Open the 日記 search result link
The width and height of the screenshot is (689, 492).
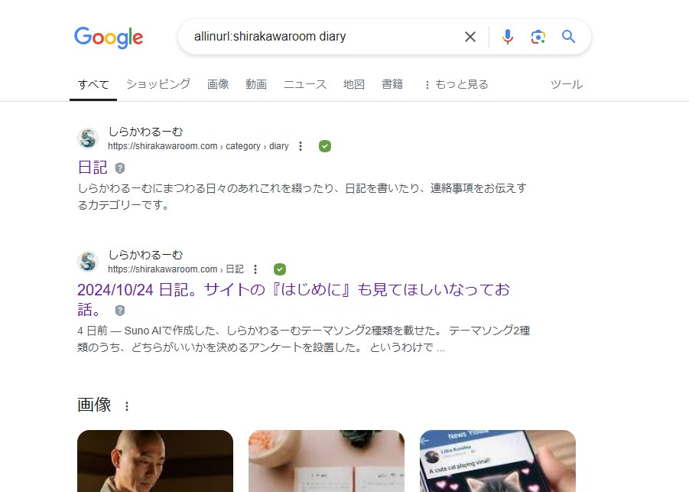(x=93, y=168)
